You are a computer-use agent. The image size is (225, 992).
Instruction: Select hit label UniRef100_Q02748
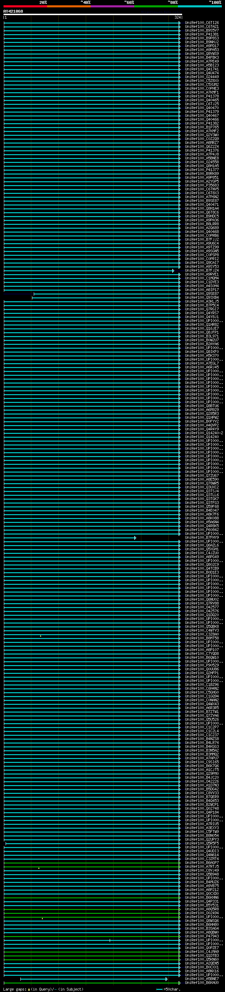point(201,809)
